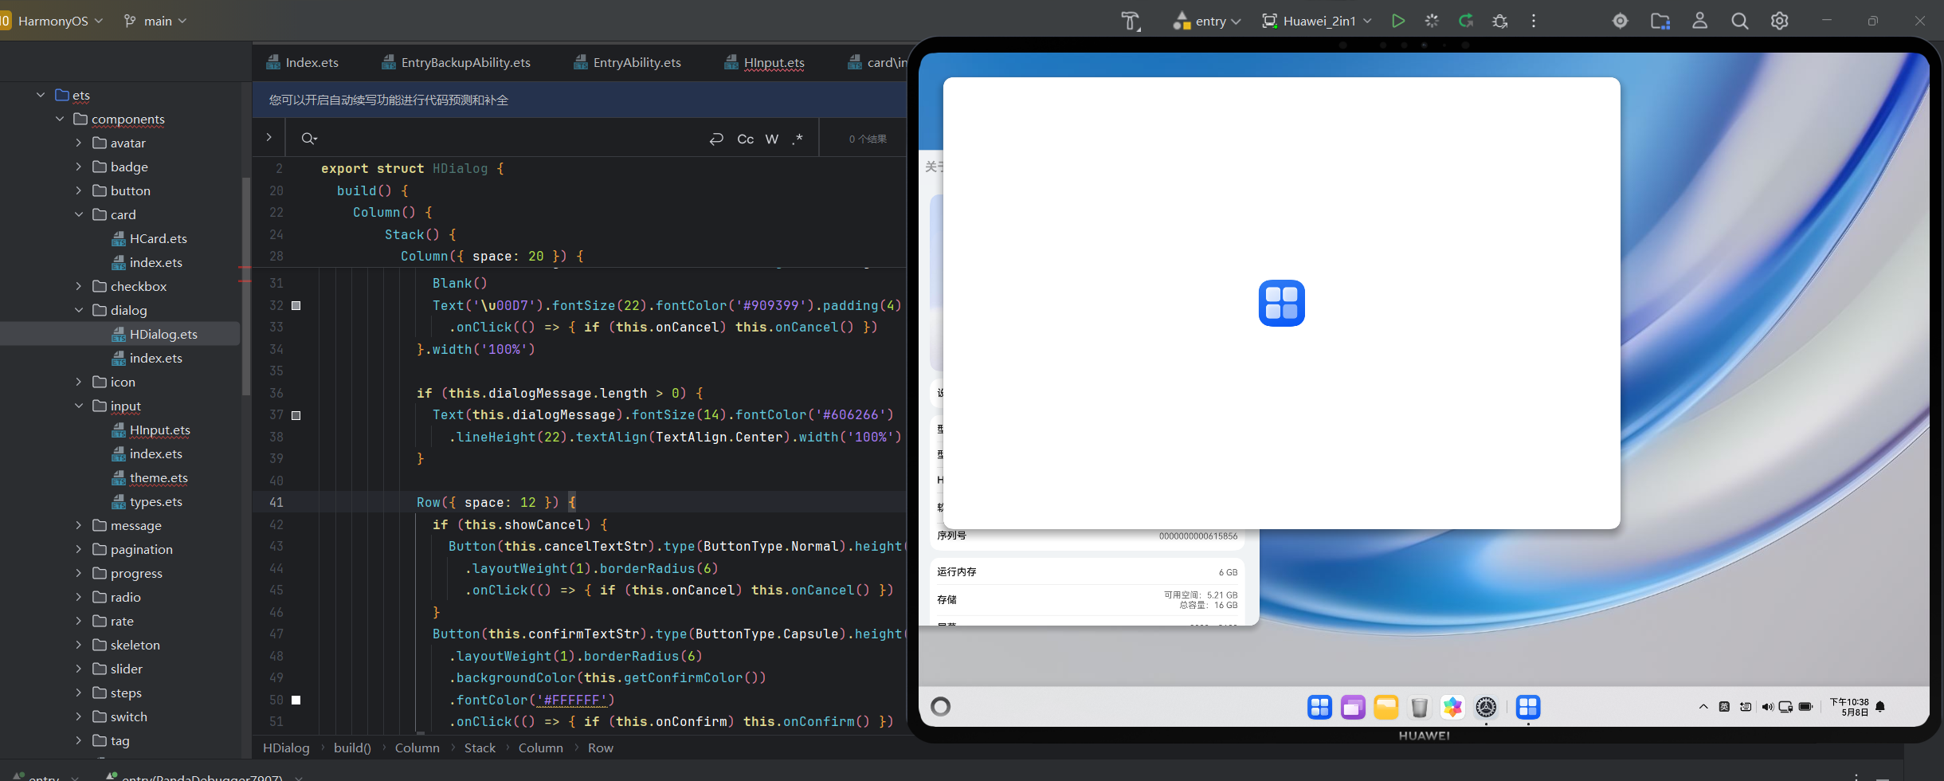Viewport: 1944px width, 781px height.
Task: Expand the checkbox folder
Action: tap(79, 286)
